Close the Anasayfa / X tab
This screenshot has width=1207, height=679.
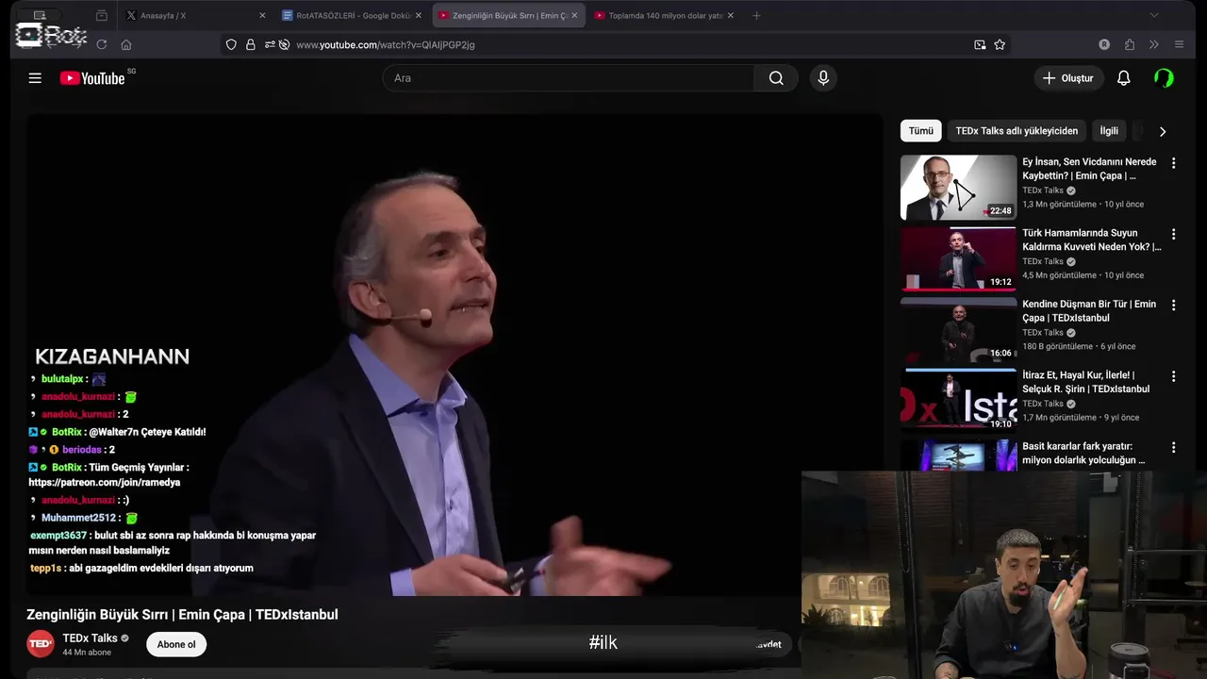click(262, 15)
